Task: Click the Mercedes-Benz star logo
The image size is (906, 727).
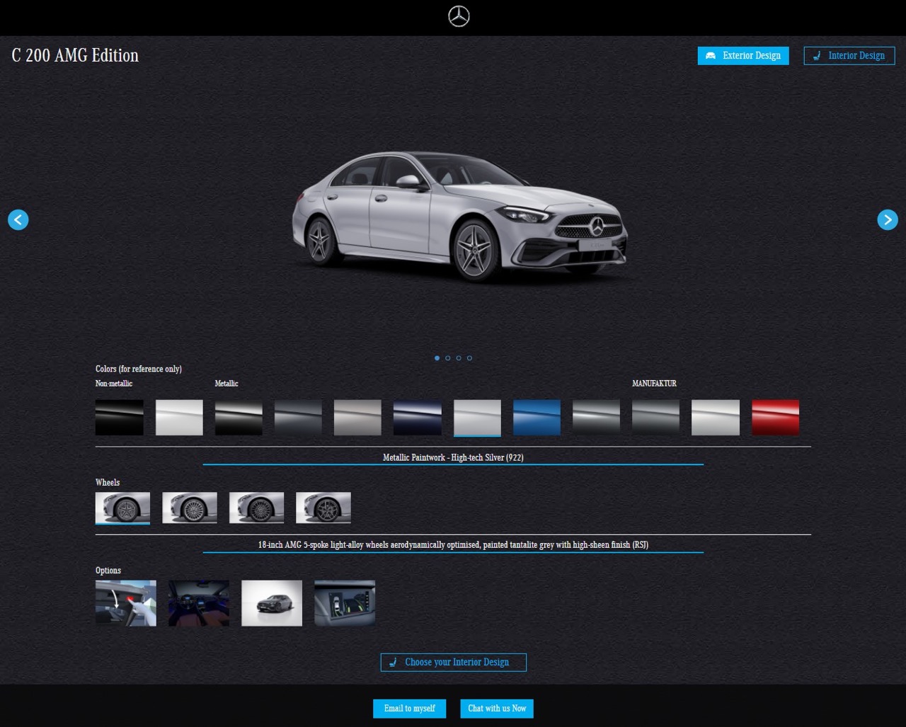Action: point(459,17)
